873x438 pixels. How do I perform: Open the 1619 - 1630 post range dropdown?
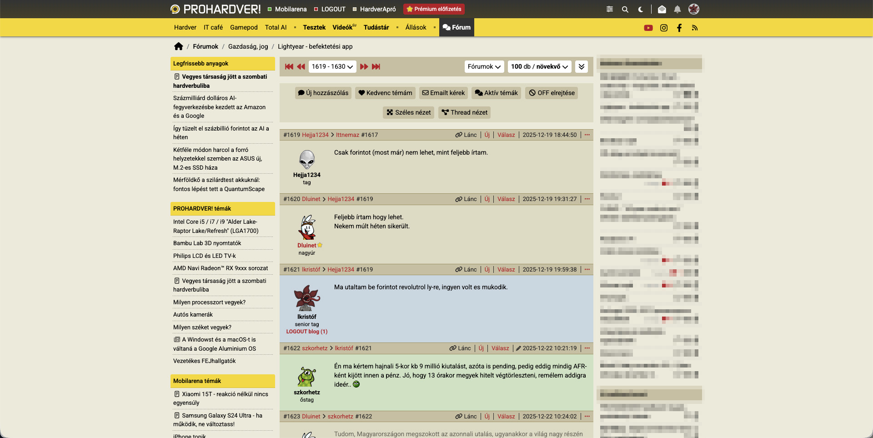point(332,66)
